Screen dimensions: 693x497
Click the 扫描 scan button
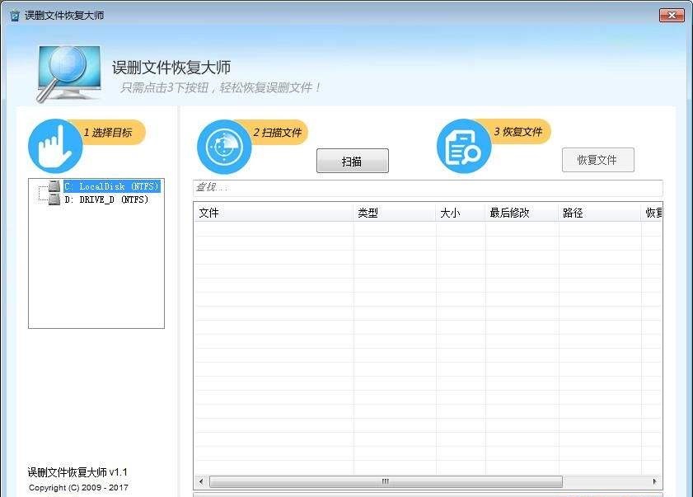click(352, 161)
